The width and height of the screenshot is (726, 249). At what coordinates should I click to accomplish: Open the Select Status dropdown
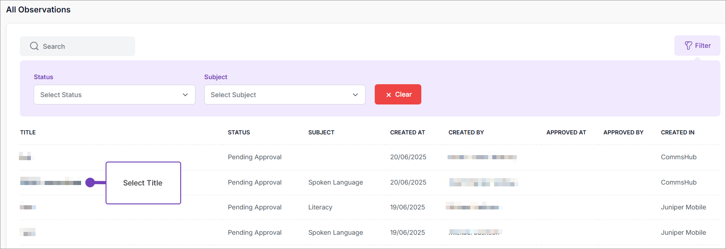(x=114, y=95)
